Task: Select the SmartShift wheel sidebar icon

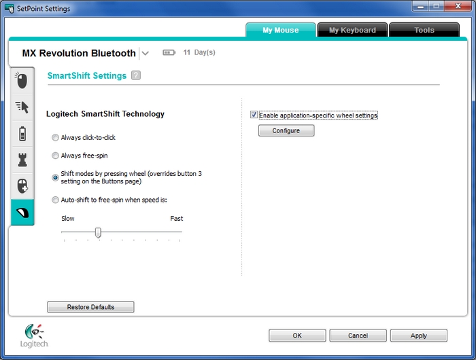Action: coord(22,212)
